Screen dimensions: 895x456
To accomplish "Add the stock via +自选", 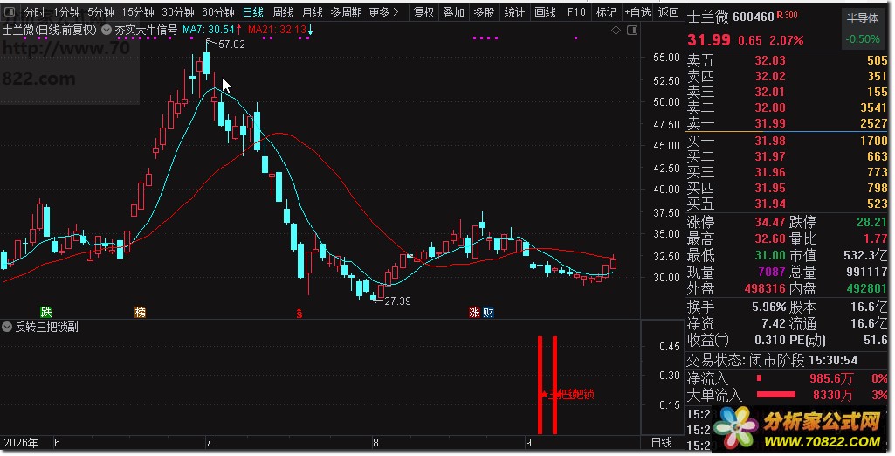I will 637,12.
